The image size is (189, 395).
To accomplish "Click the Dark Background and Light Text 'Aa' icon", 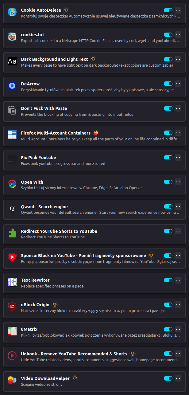I will click(x=12, y=61).
